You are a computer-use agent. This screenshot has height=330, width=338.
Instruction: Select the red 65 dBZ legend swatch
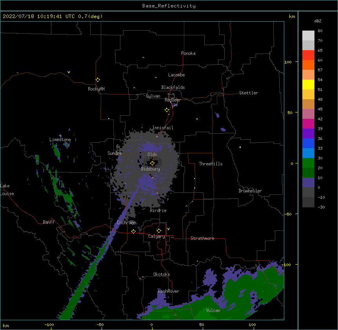tap(308, 55)
